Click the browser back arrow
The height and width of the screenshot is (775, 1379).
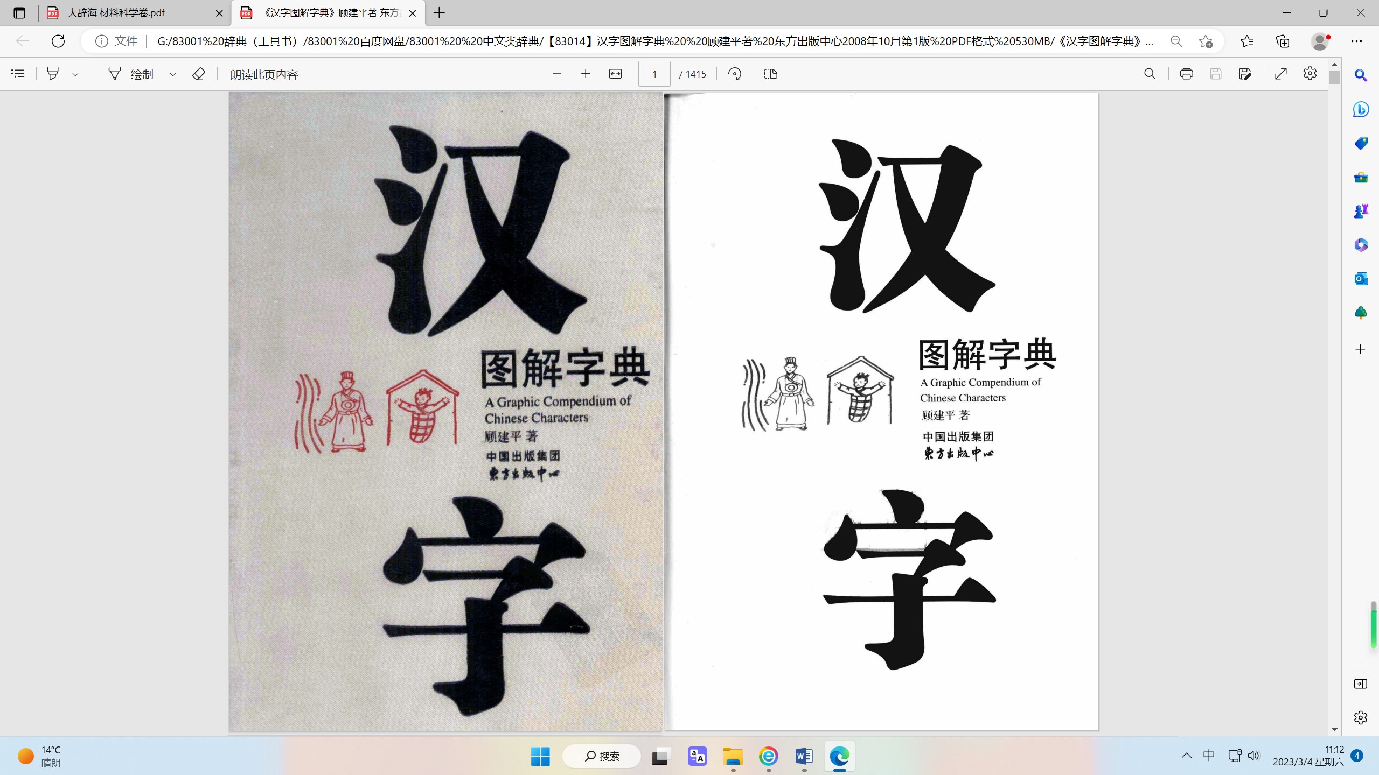tap(23, 41)
